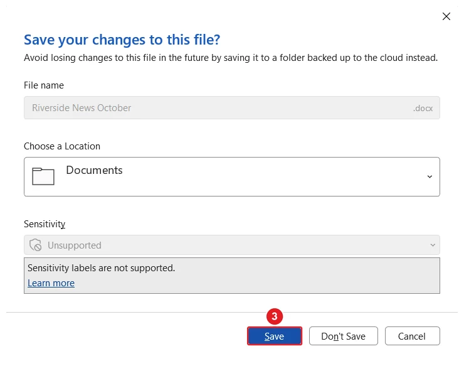Click the File name input field
Image resolution: width=464 pixels, height=366 pixels.
[x=232, y=107]
